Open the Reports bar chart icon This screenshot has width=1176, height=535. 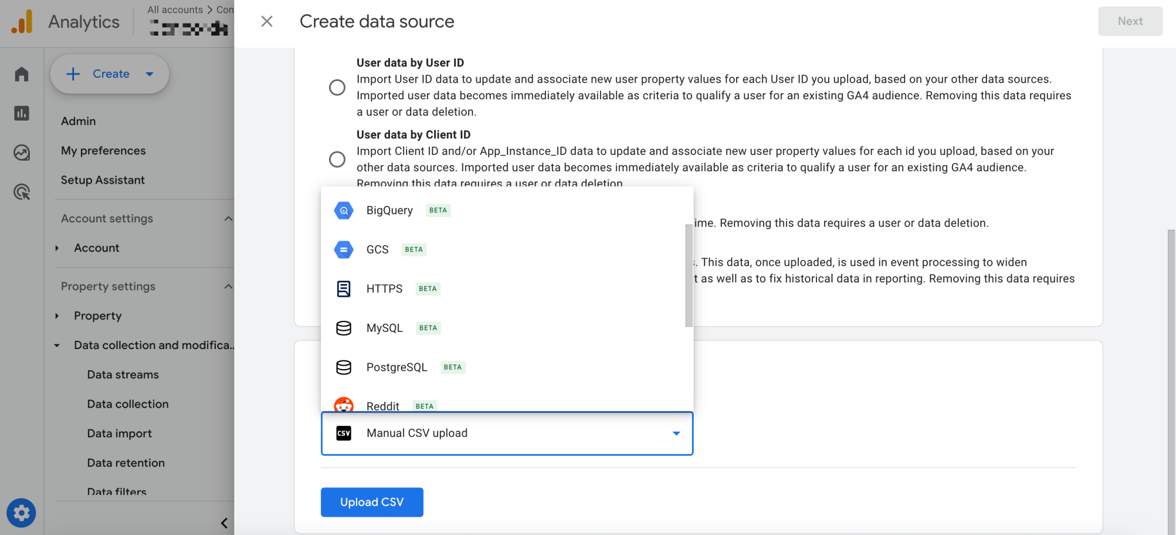[x=22, y=113]
